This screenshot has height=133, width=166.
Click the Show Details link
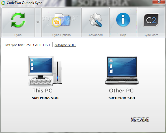(x=140, y=119)
